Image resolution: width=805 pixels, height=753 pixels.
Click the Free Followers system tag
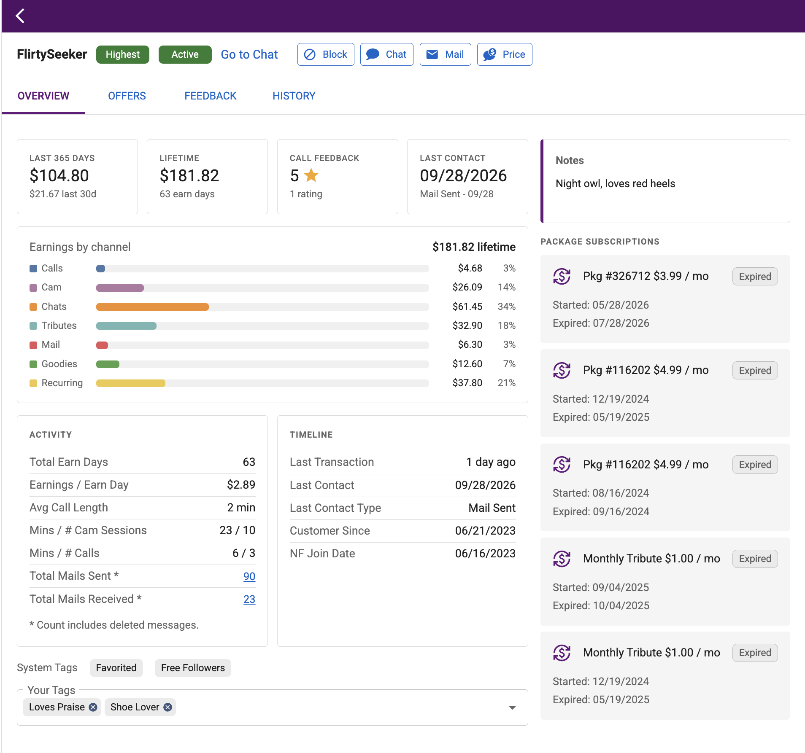click(x=193, y=668)
